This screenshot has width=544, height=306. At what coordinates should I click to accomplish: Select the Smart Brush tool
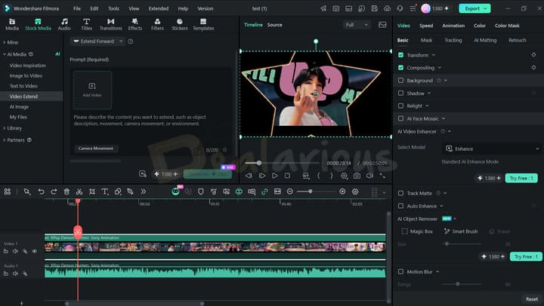pos(461,231)
